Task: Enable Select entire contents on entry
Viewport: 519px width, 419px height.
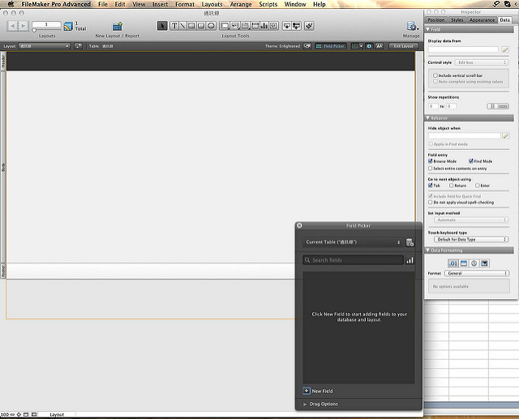Action: click(x=431, y=169)
